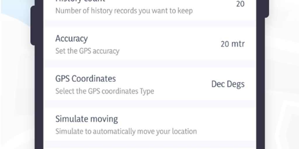Image resolution: width=299 pixels, height=149 pixels.
Task: Select the 'Dec Degs' coordinates type value
Action: (x=228, y=84)
